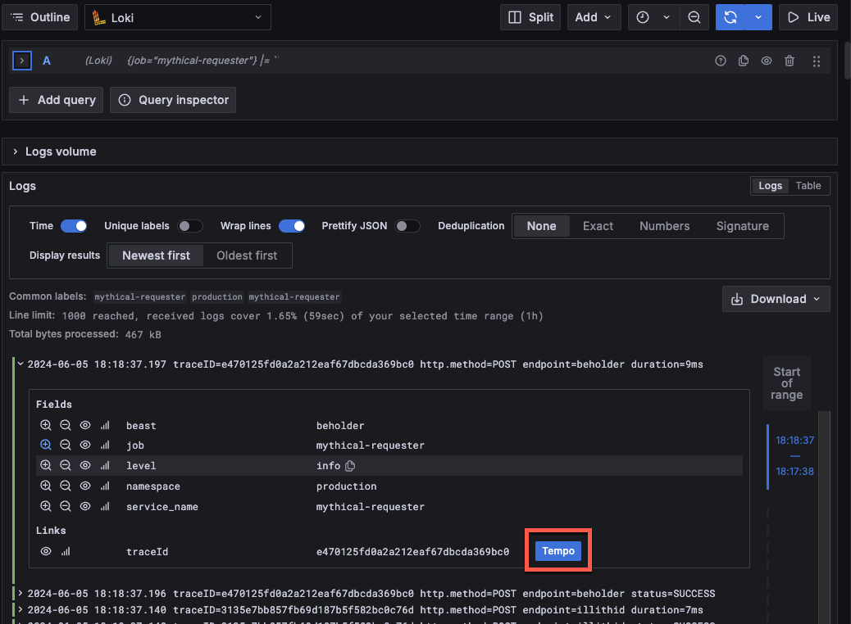Click the Tempo trace link button

coord(558,552)
